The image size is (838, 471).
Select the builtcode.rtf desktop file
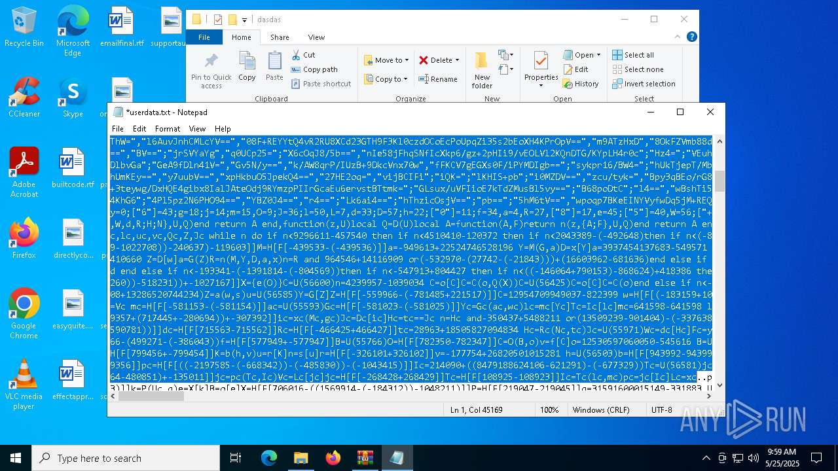(x=73, y=168)
